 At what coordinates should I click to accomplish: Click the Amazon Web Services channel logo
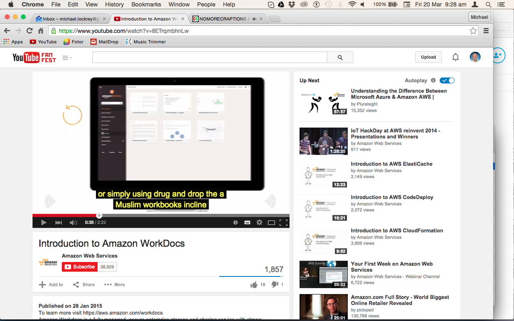48,262
